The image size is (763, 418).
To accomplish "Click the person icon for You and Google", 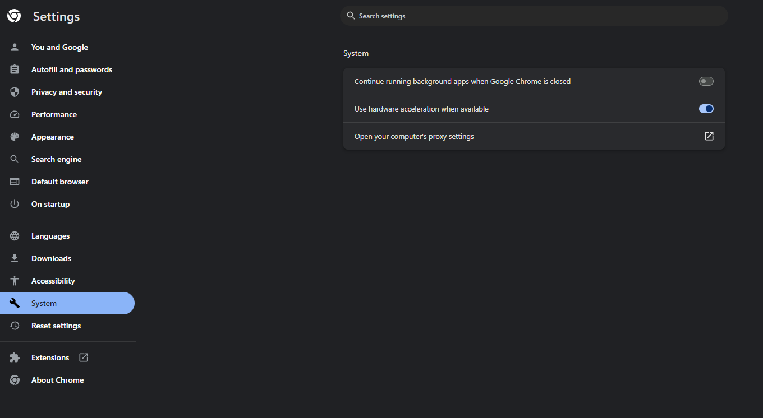I will 15,47.
